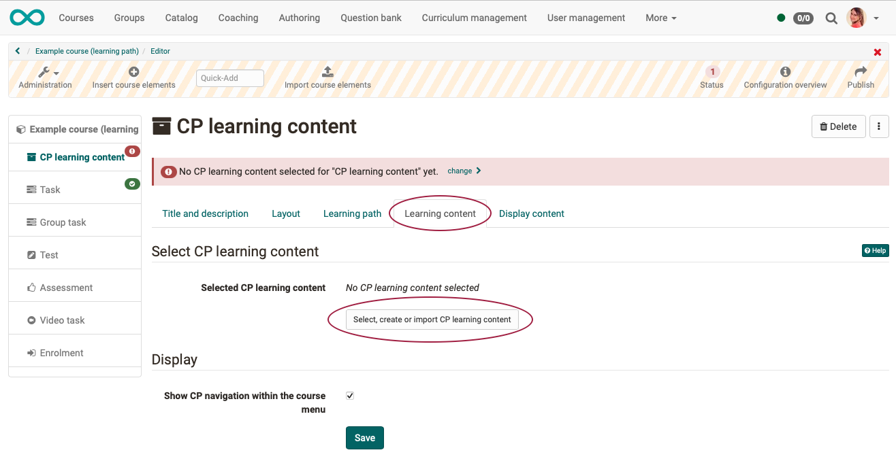Viewport: 896px width, 463px height.
Task: Toggle Show CP navigation checkbox
Action: (350, 396)
